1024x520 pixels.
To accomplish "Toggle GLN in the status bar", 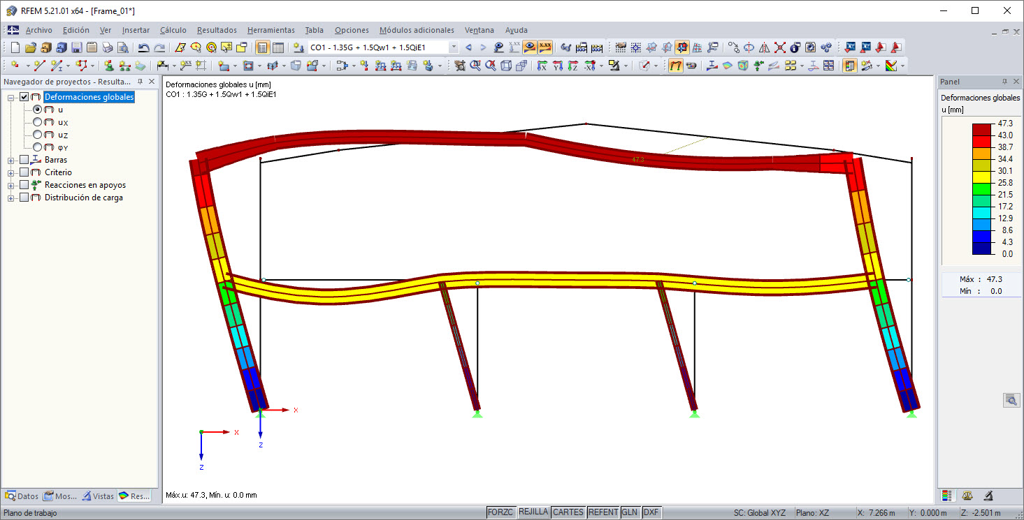I will [630, 512].
